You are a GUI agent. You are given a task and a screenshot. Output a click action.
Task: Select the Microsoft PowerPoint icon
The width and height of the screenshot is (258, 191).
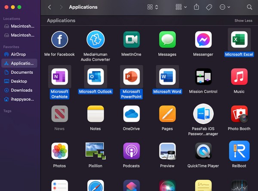(x=131, y=76)
